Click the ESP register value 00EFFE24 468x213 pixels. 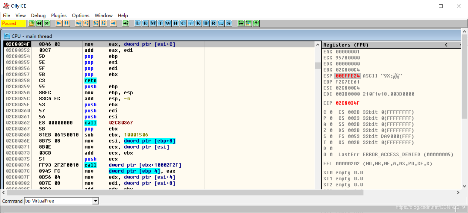(x=348, y=76)
